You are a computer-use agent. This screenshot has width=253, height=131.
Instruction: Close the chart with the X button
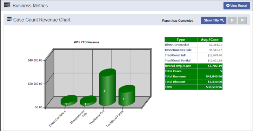(x=242, y=20)
